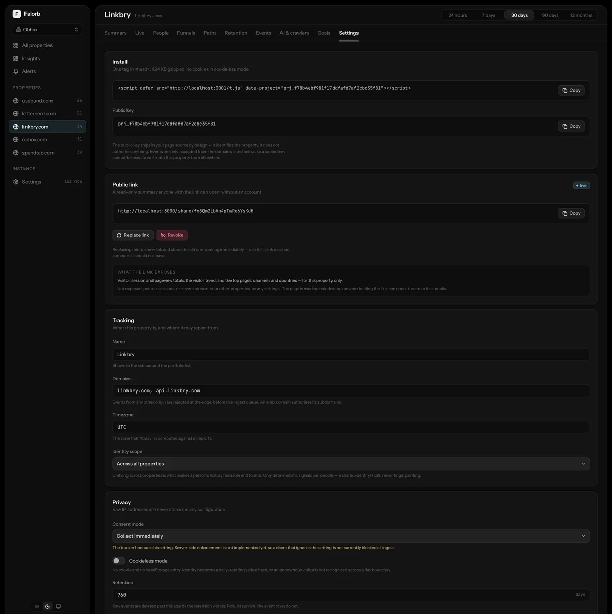Switch to the Retention tab
The width and height of the screenshot is (612, 614).
coord(236,33)
